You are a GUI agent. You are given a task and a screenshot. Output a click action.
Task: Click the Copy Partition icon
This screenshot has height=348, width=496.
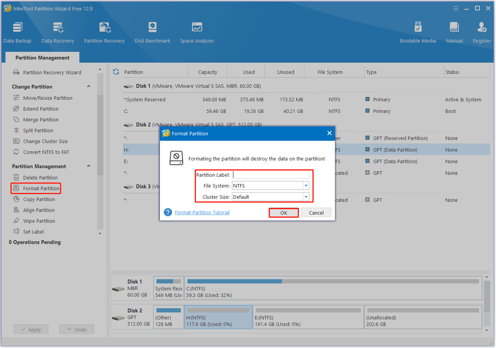point(16,199)
